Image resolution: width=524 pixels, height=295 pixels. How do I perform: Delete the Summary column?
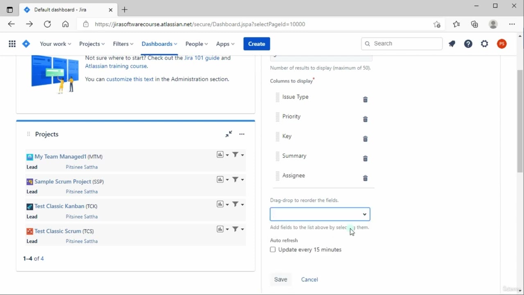pyautogui.click(x=365, y=159)
